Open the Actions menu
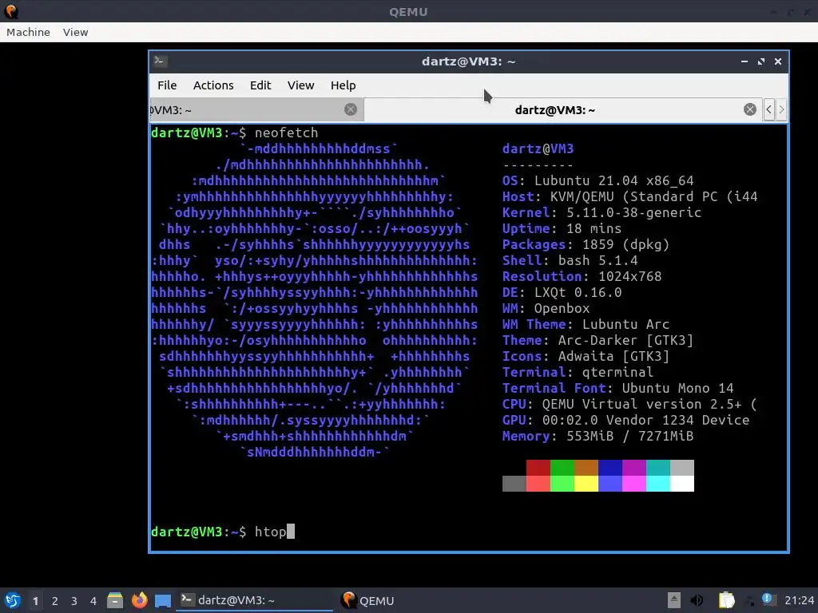Viewport: 818px width, 613px height. (x=213, y=85)
